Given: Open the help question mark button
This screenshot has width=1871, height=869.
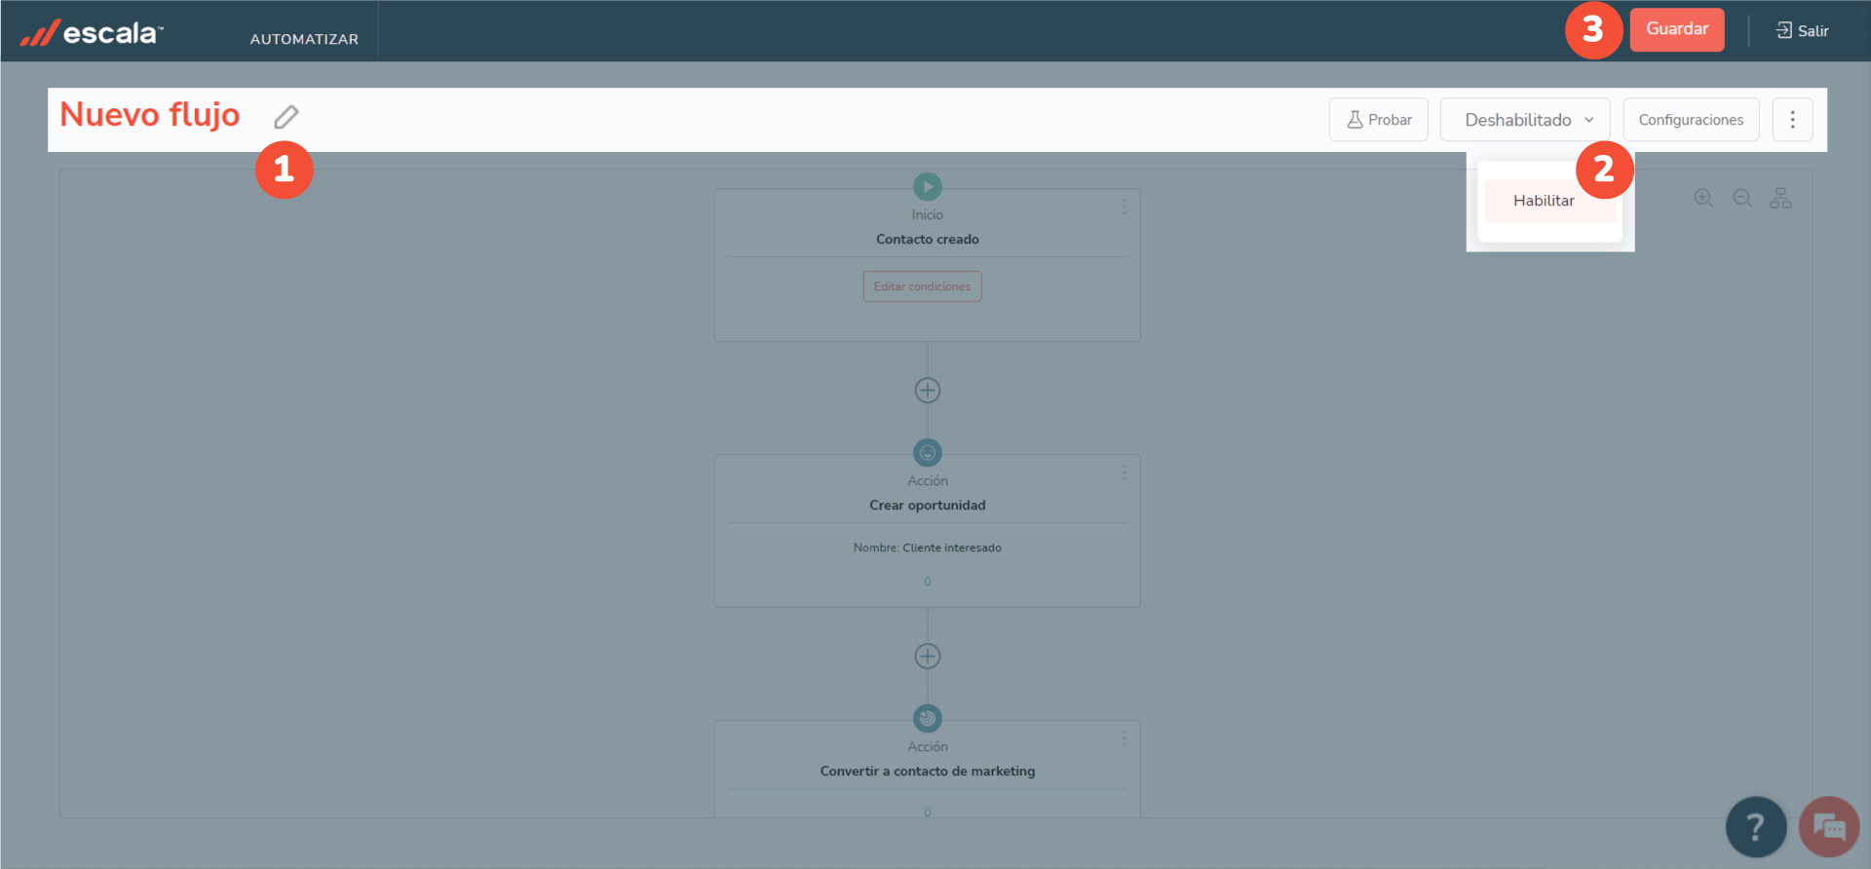Looking at the screenshot, I should [1756, 827].
